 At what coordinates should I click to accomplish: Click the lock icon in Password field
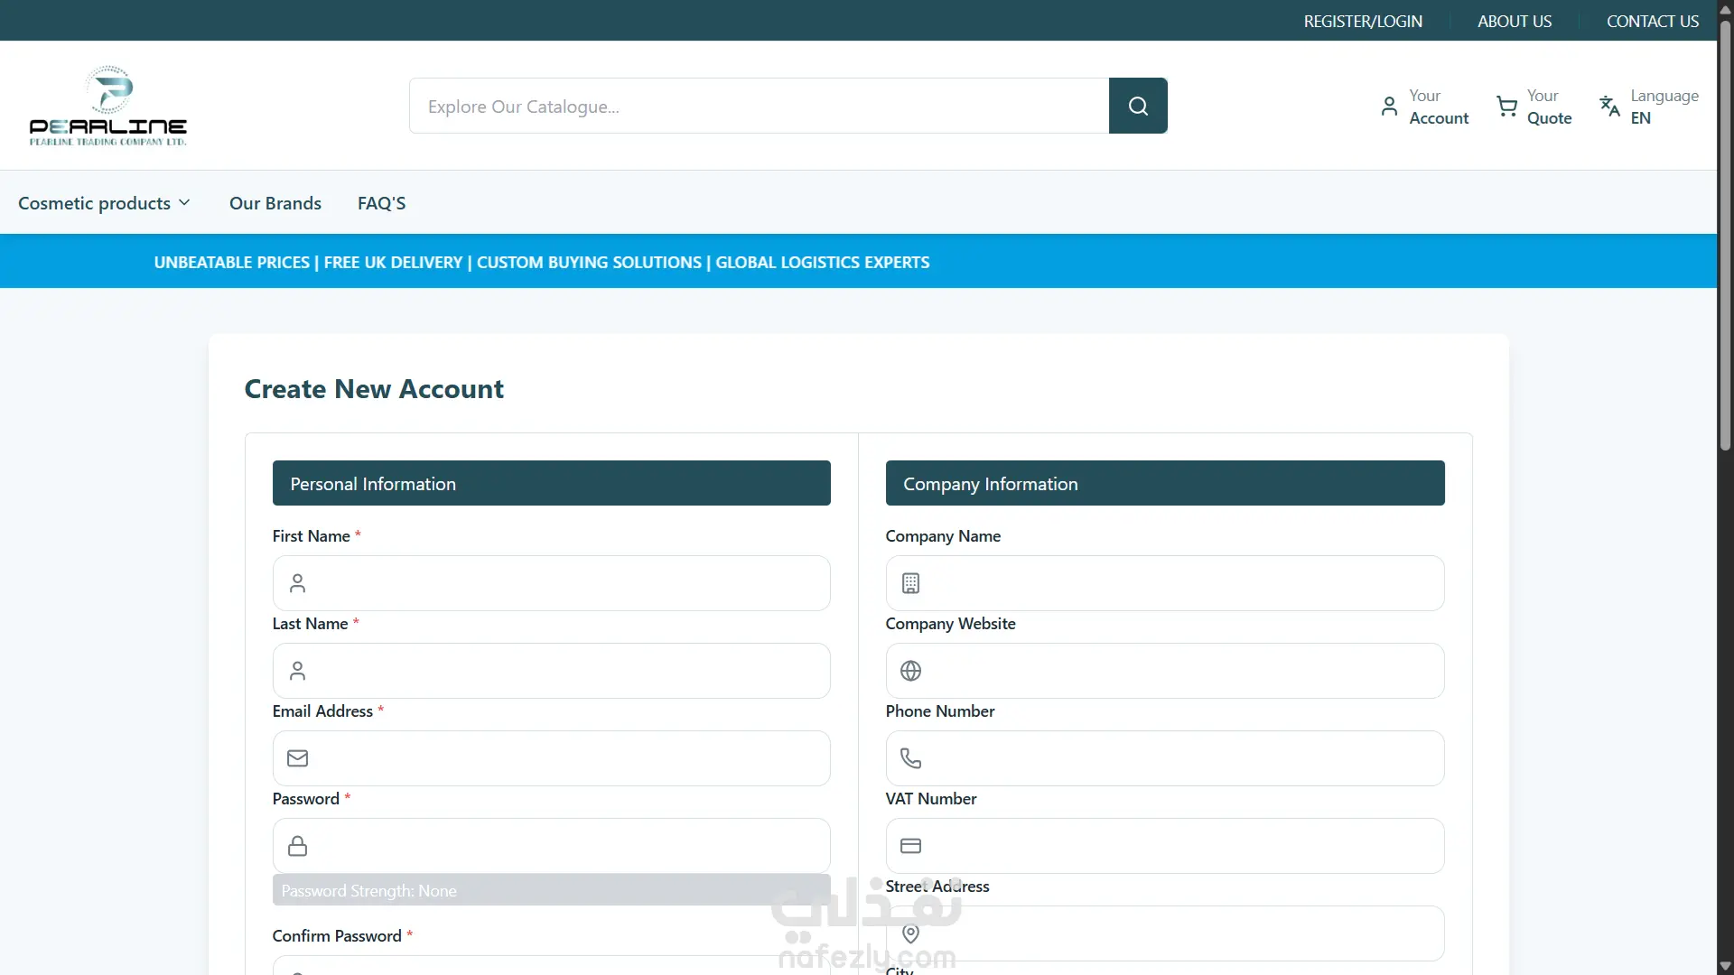297,846
